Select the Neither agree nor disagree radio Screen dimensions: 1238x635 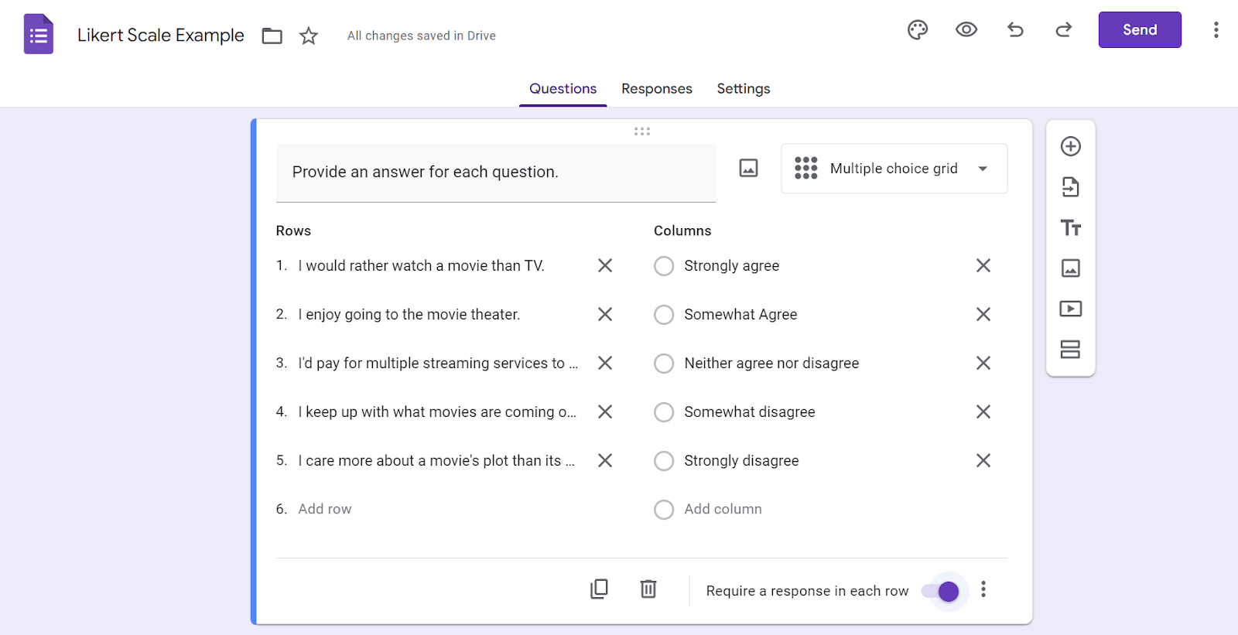tap(664, 364)
